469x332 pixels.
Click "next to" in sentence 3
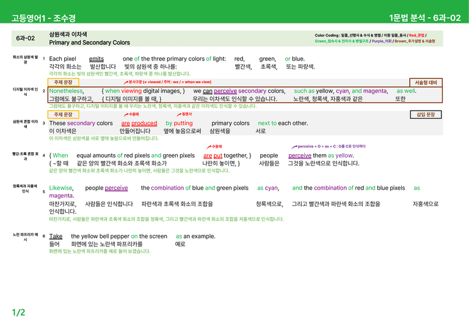coord(267,123)
